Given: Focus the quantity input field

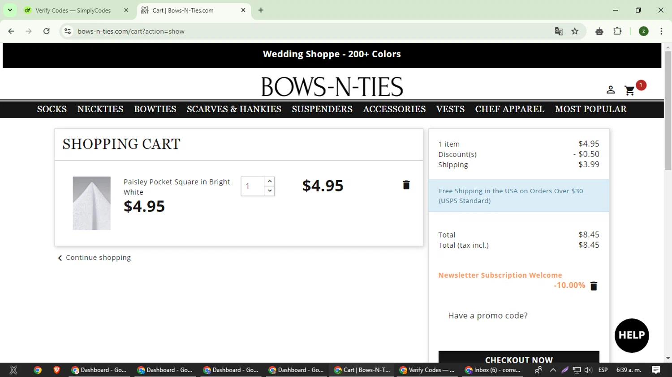Looking at the screenshot, I should tap(253, 186).
